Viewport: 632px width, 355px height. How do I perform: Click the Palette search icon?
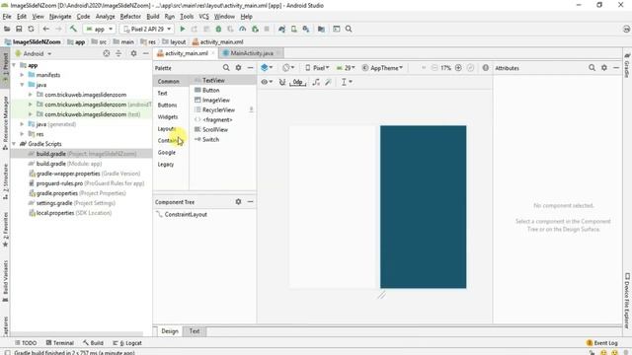(x=226, y=68)
